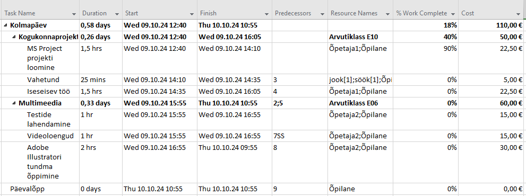Open the Predecessors column dropdown arrow
The height and width of the screenshot is (196, 526).
click(322, 14)
